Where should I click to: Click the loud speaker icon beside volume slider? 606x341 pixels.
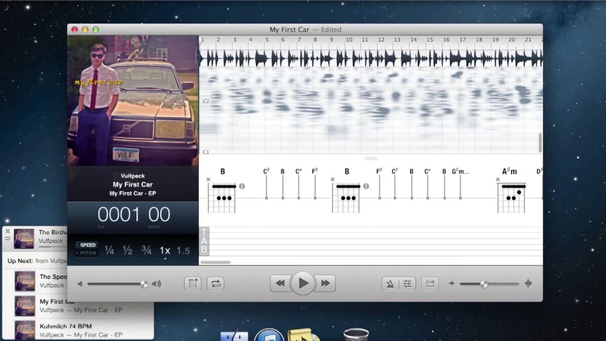(157, 284)
